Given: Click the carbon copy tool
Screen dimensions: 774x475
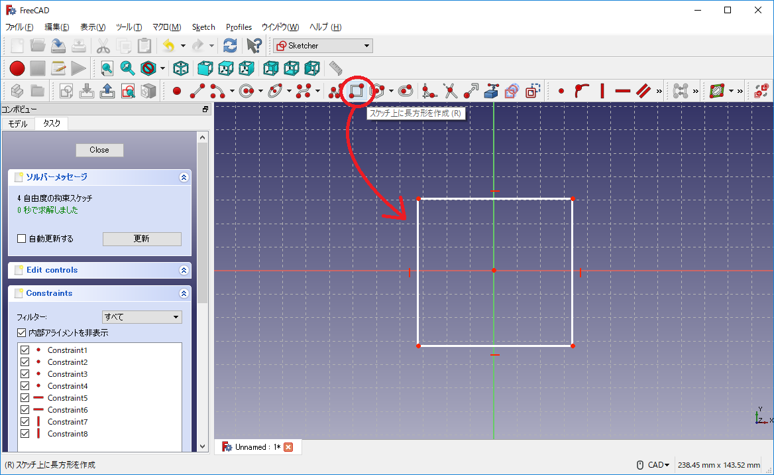Looking at the screenshot, I should point(512,91).
